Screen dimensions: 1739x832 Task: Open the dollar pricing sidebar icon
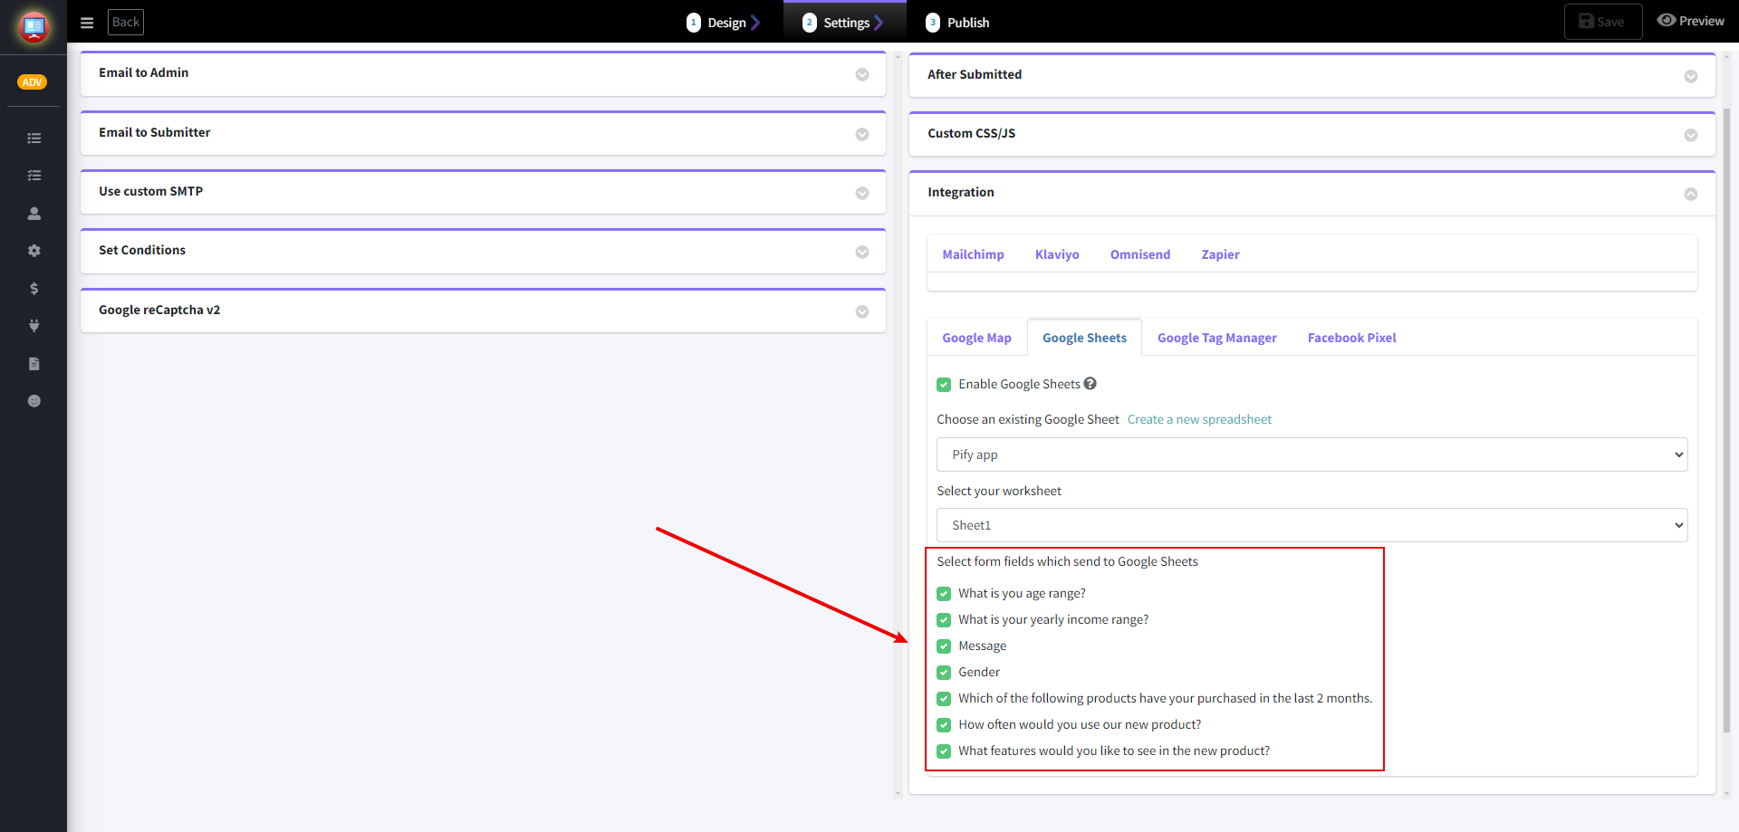click(34, 289)
